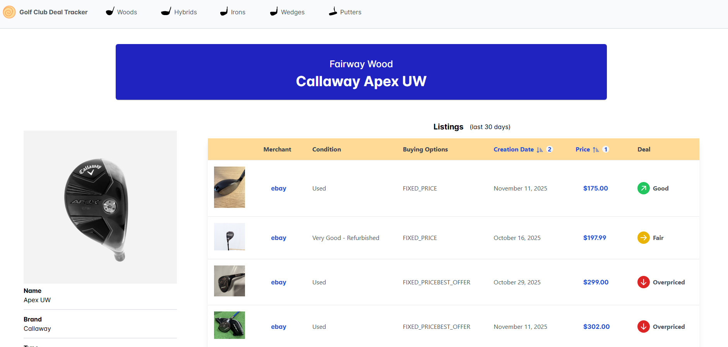Click the Woods golf club icon
This screenshot has width=728, height=347.
110,12
